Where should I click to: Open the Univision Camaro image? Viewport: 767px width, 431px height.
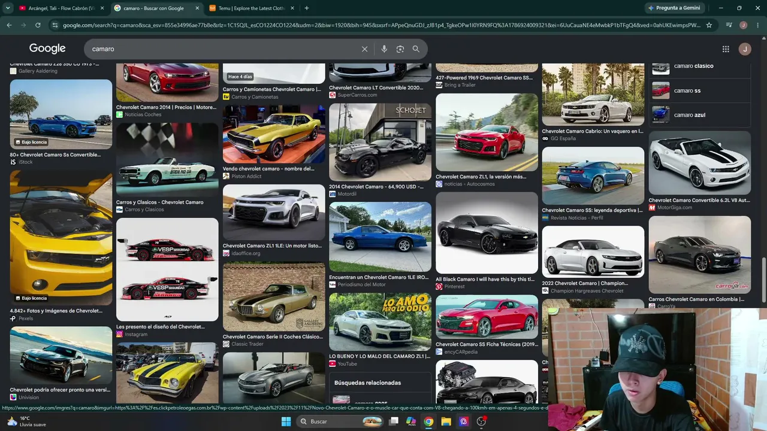click(61, 356)
